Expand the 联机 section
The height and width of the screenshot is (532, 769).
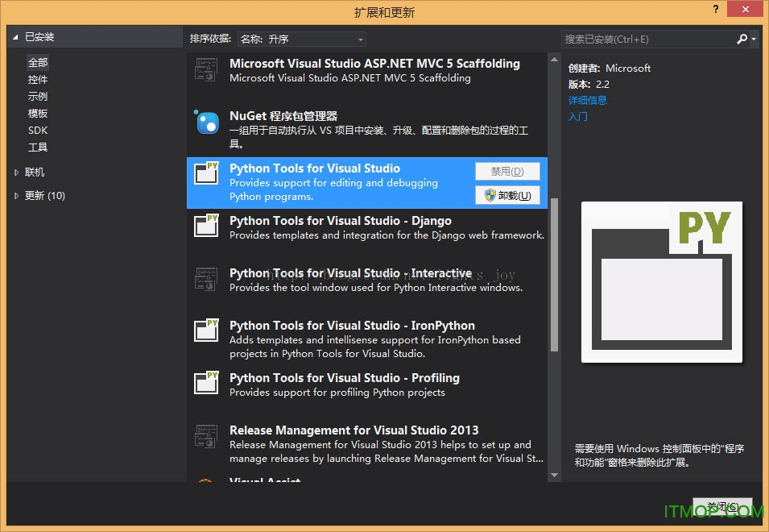[x=33, y=172]
